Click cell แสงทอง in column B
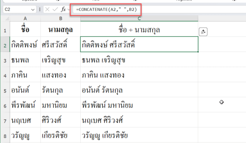 (x=61, y=75)
